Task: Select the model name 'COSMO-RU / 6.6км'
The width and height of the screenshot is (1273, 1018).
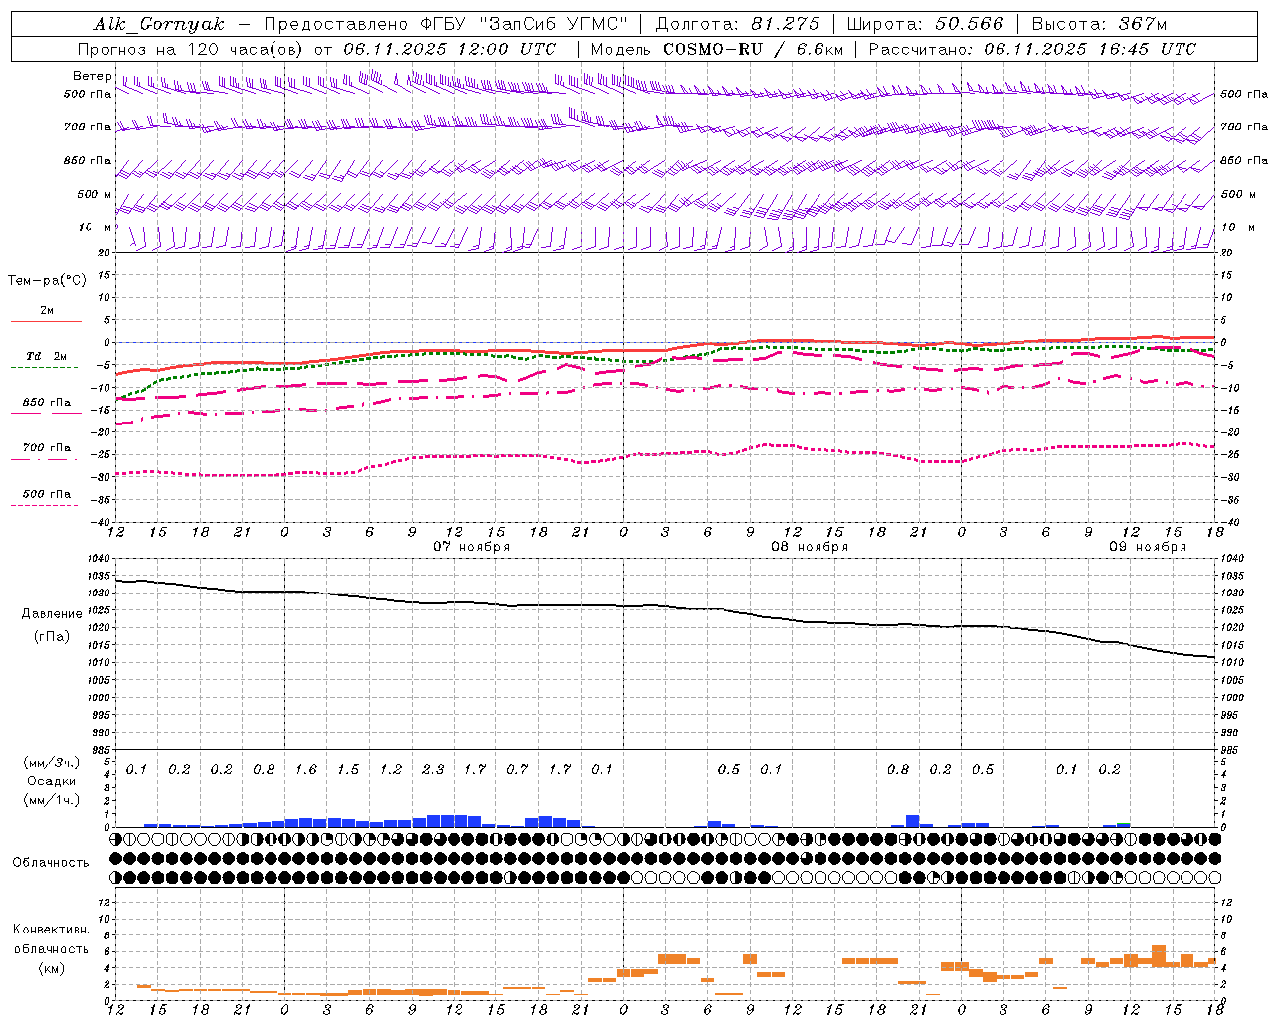Action: 753,49
